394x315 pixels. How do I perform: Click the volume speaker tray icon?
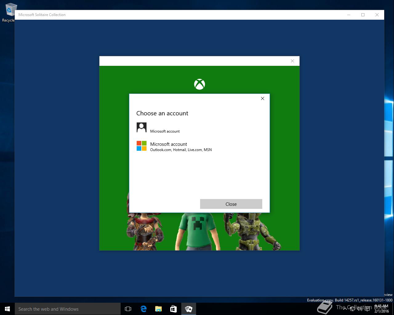point(360,309)
